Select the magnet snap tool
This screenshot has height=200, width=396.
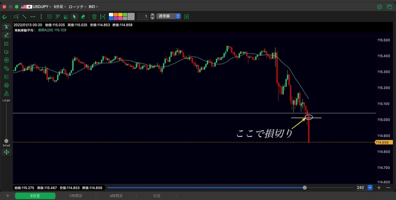pyautogui.click(x=5, y=17)
